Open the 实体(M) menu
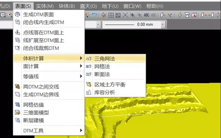 [45, 6]
